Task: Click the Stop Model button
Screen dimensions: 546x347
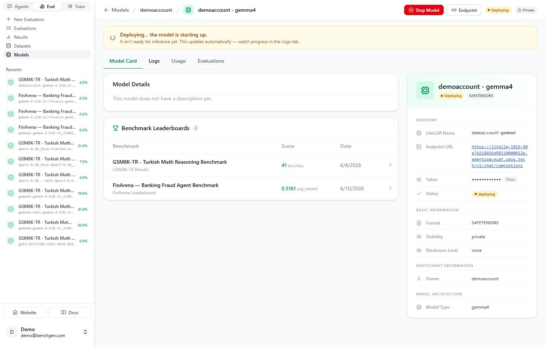Action: click(424, 10)
